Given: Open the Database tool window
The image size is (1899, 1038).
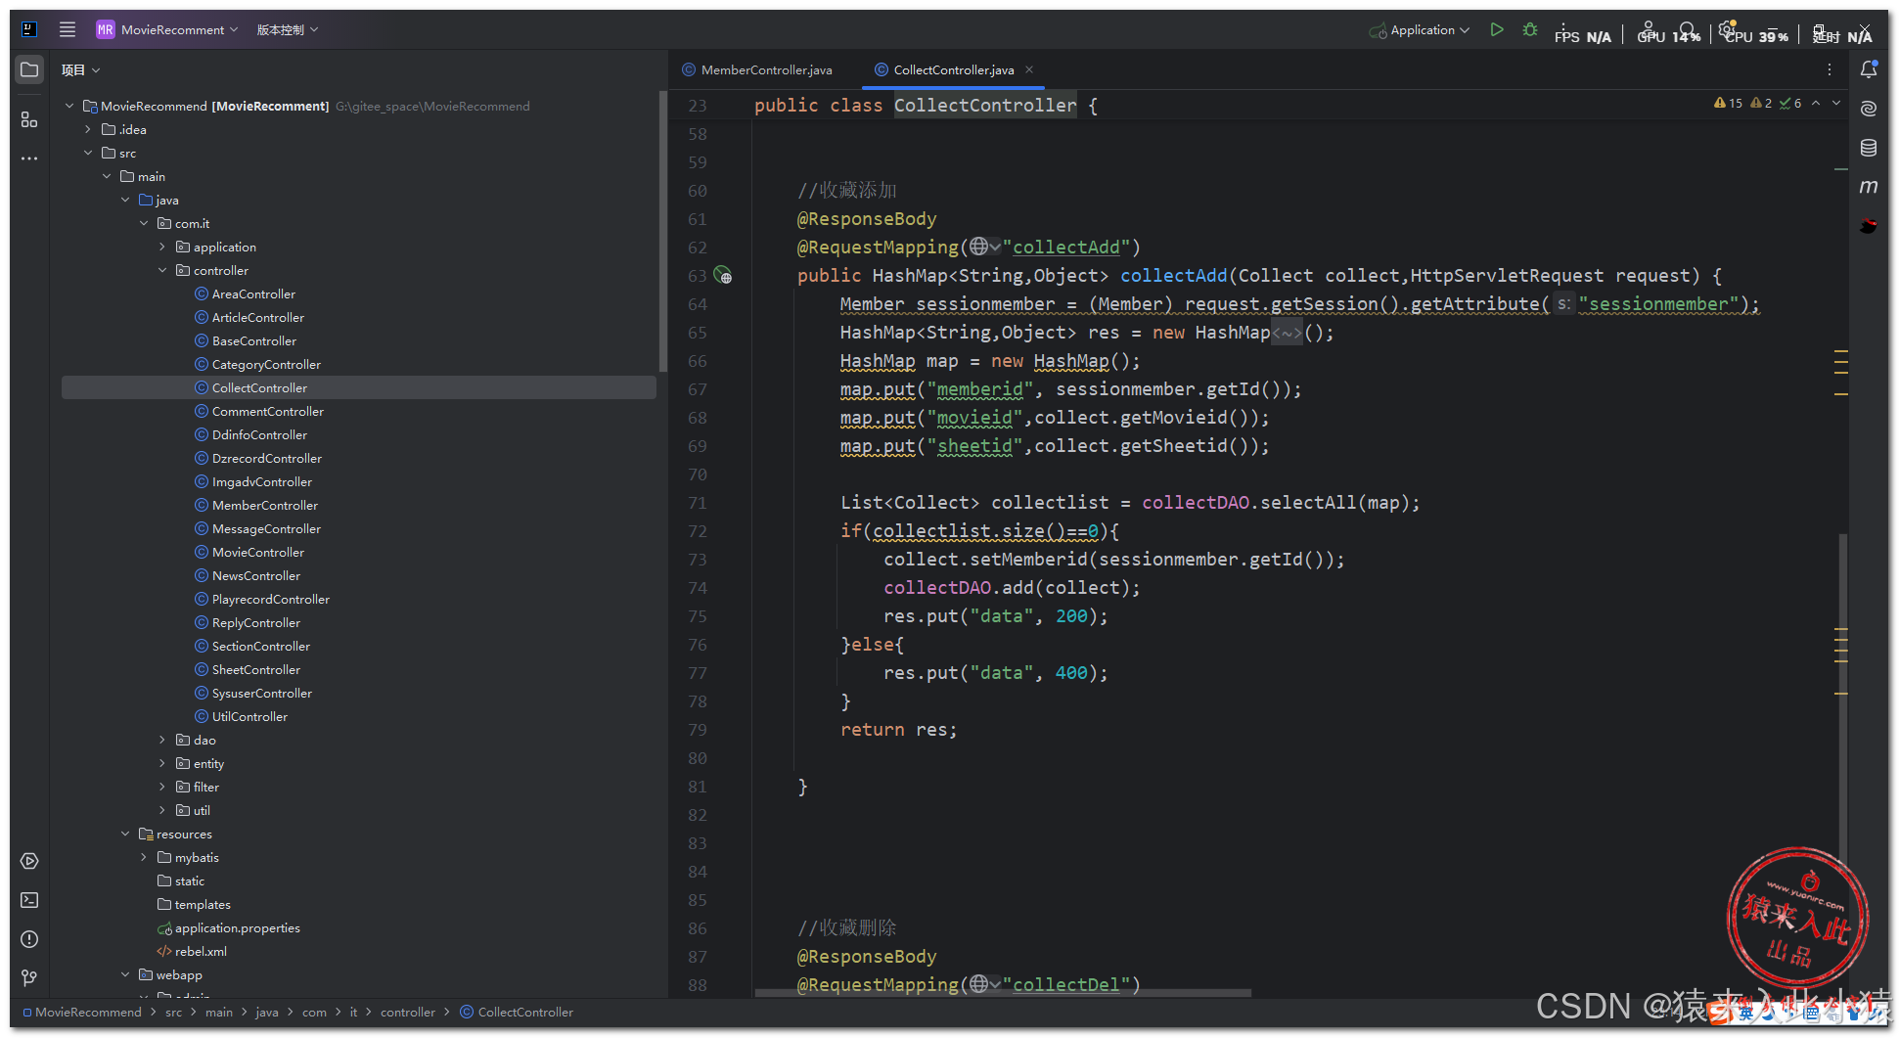Looking at the screenshot, I should (x=1869, y=148).
